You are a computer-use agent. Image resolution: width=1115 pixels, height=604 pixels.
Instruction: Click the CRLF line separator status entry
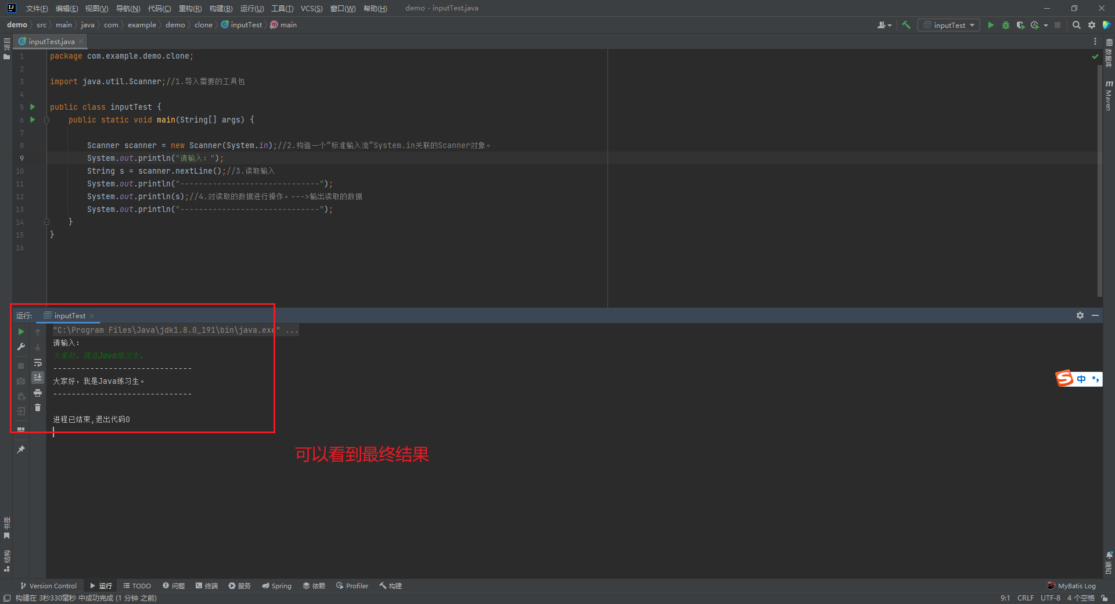tap(1025, 598)
